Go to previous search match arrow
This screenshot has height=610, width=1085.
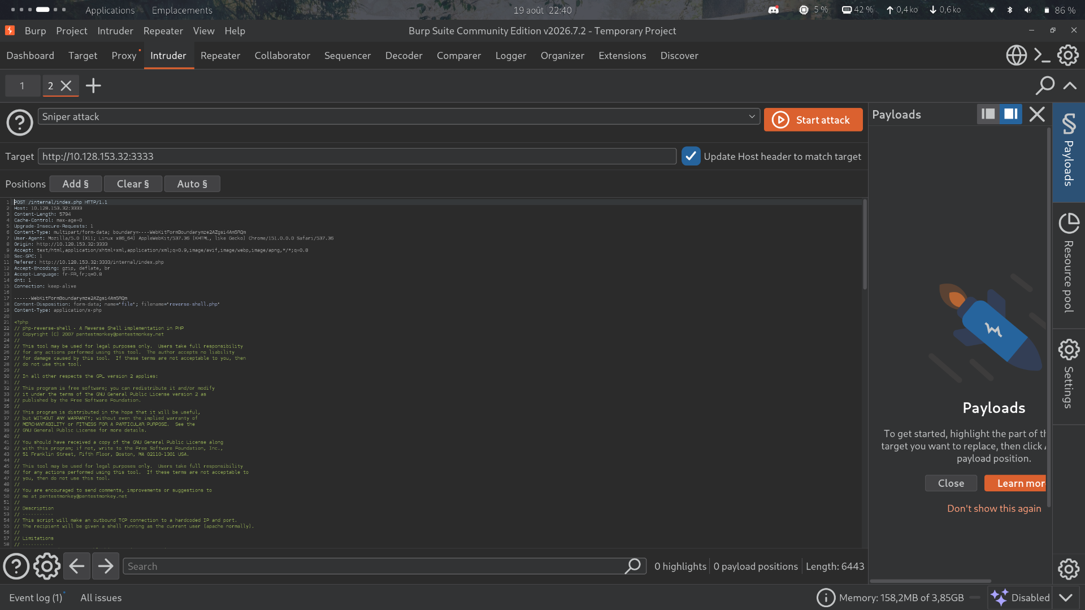77,566
